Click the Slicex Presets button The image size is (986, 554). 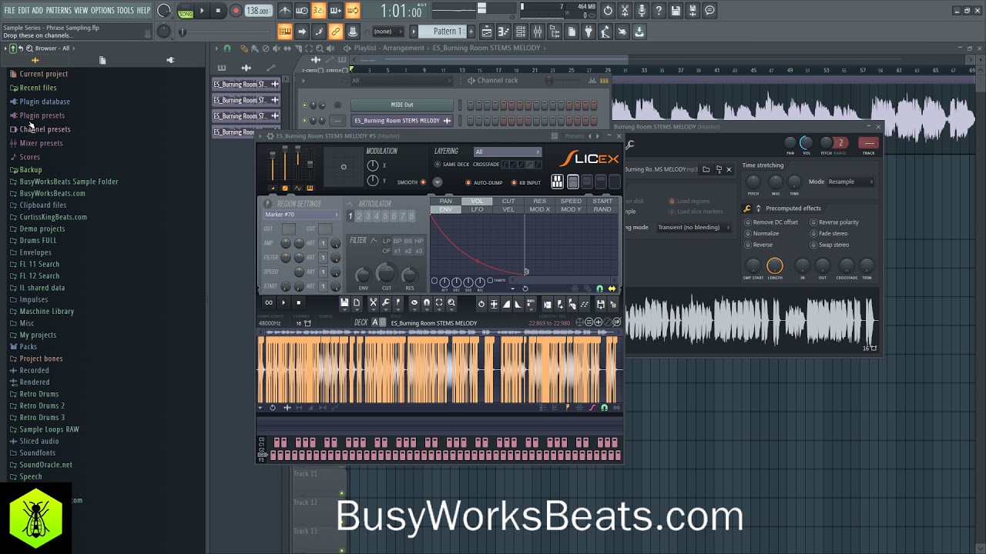(575, 136)
